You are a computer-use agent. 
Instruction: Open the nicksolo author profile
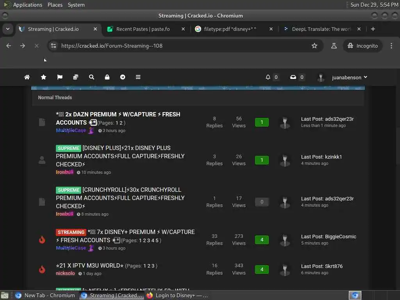65,273
